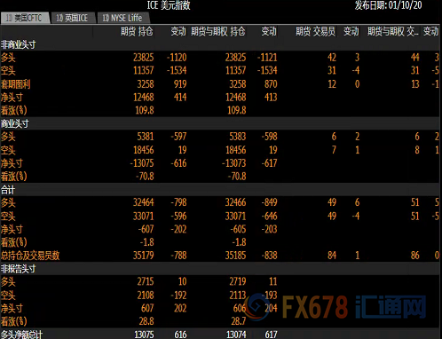
Task: Click the -13073 net position value
Action: click(x=234, y=163)
